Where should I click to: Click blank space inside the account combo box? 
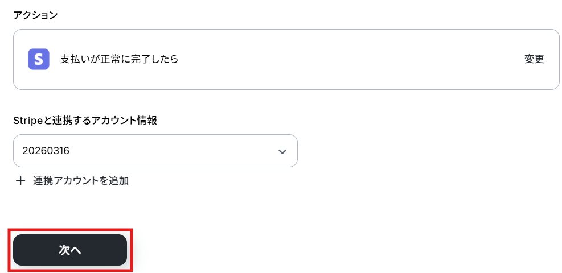(x=171, y=151)
